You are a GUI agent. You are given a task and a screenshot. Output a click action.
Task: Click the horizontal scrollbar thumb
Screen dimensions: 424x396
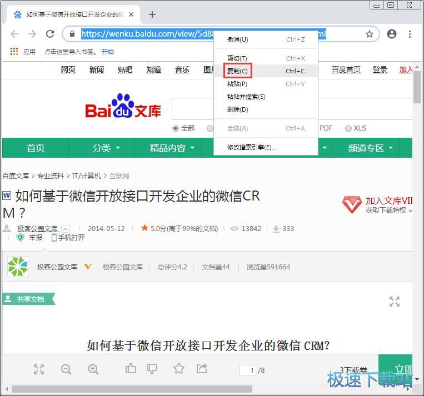(132, 389)
